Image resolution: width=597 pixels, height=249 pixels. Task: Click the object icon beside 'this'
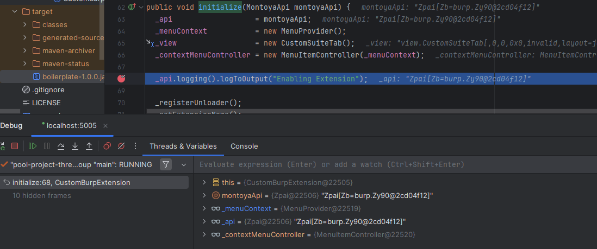click(x=215, y=182)
